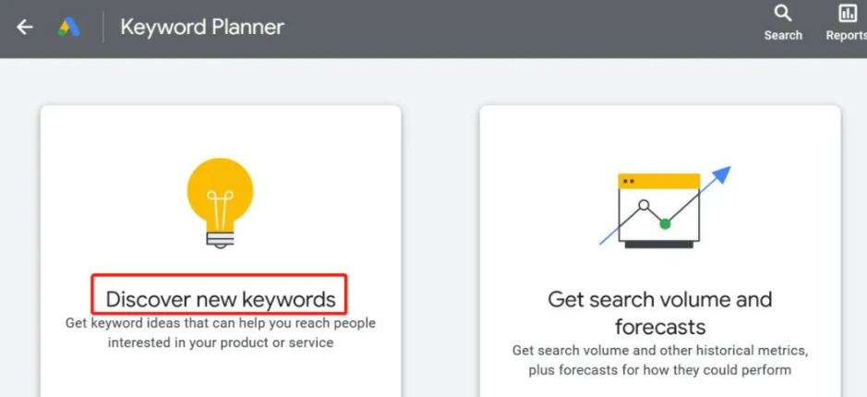Open Discover new keywords
The width and height of the screenshot is (867, 397).
(220, 299)
